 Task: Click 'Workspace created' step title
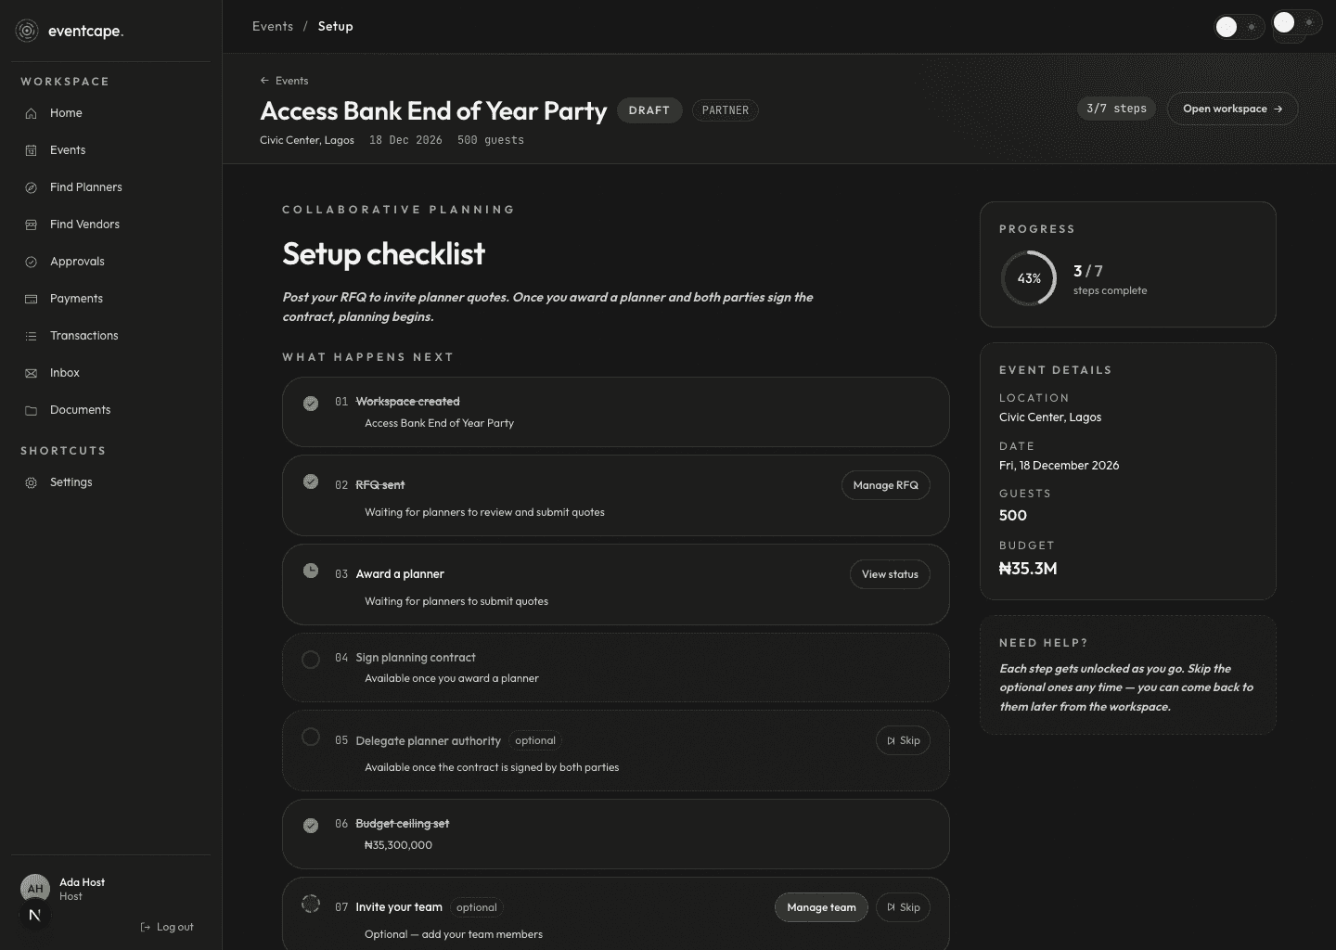(x=407, y=402)
